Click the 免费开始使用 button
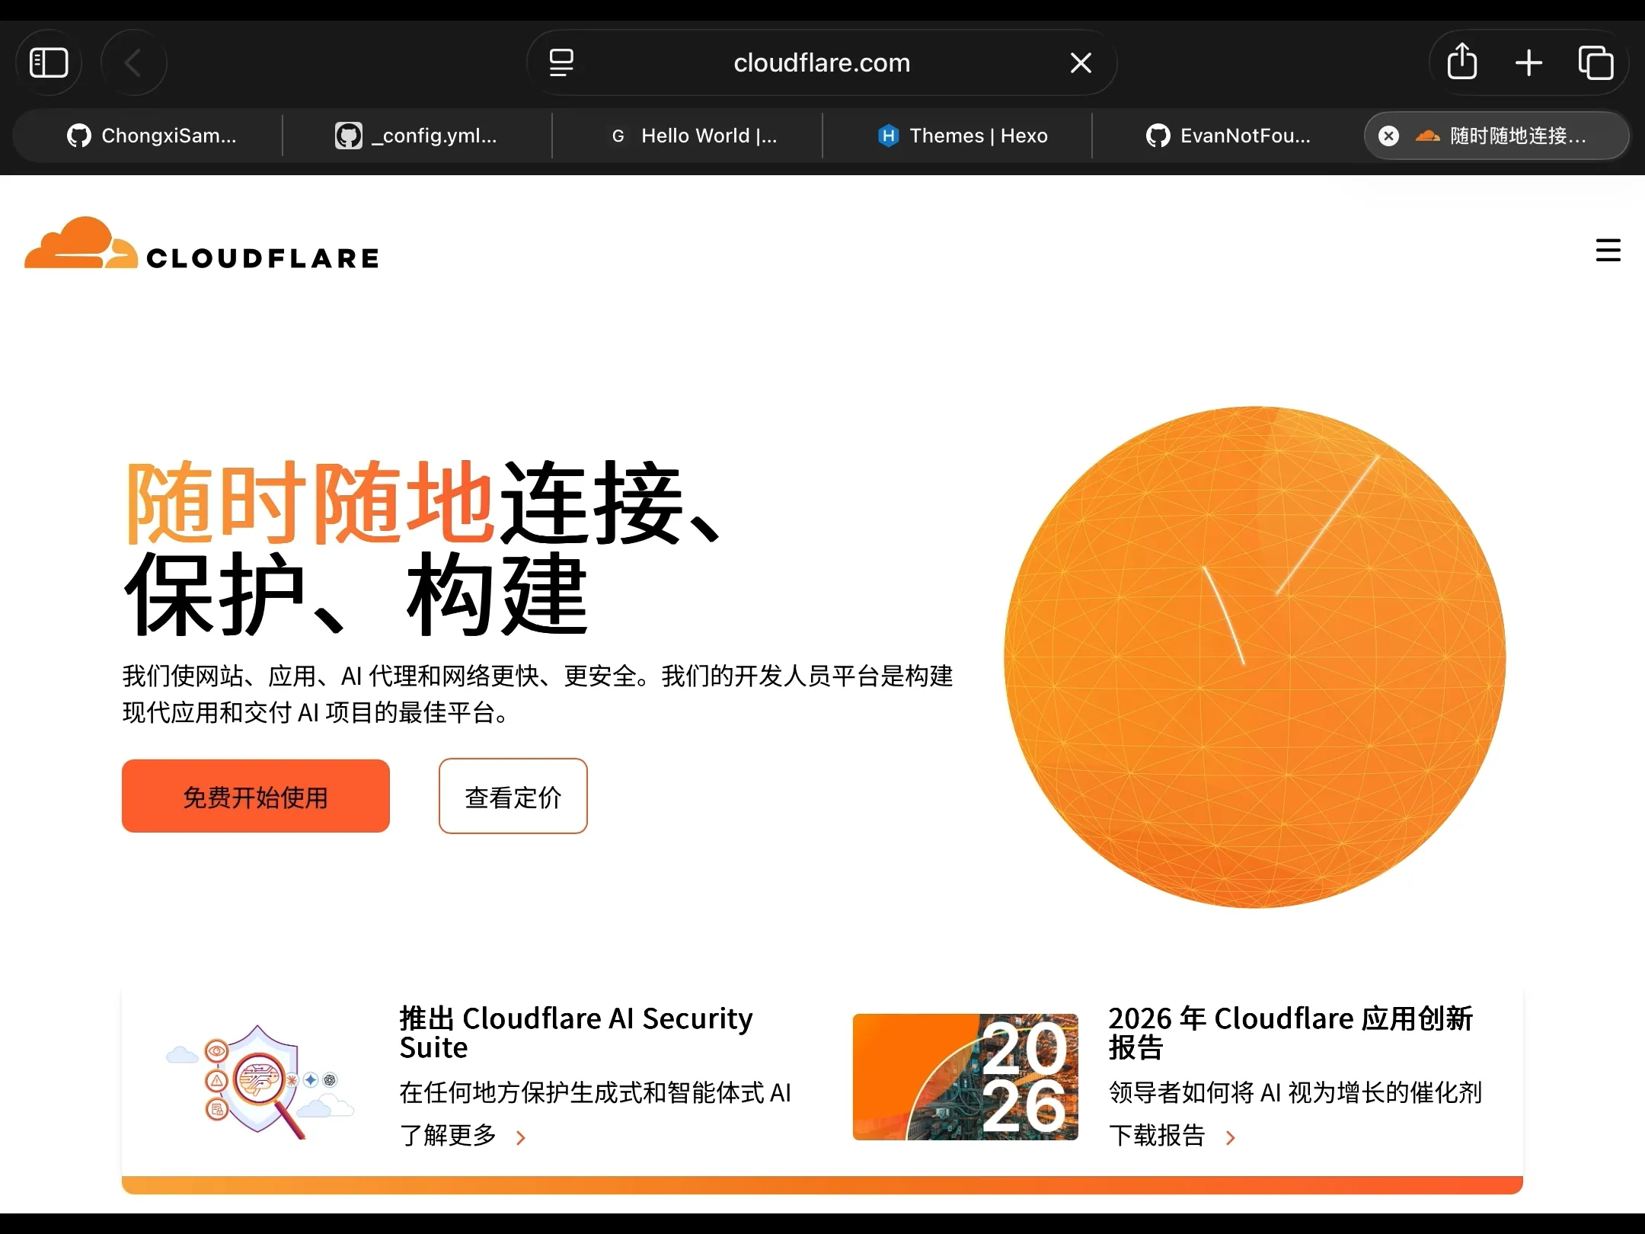The height and width of the screenshot is (1234, 1645). point(255,795)
